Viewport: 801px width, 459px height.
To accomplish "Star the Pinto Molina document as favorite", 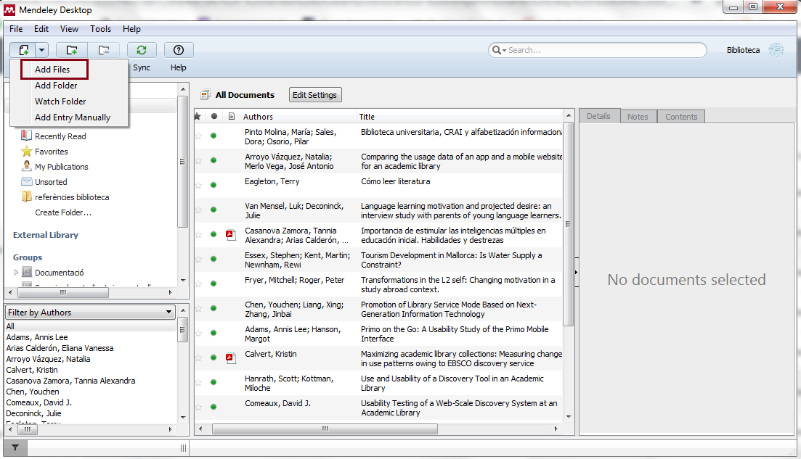I will coord(198,136).
